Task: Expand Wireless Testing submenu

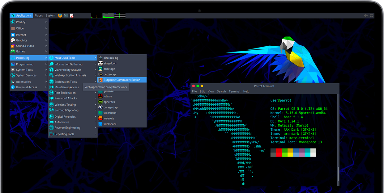Action: tap(73, 105)
